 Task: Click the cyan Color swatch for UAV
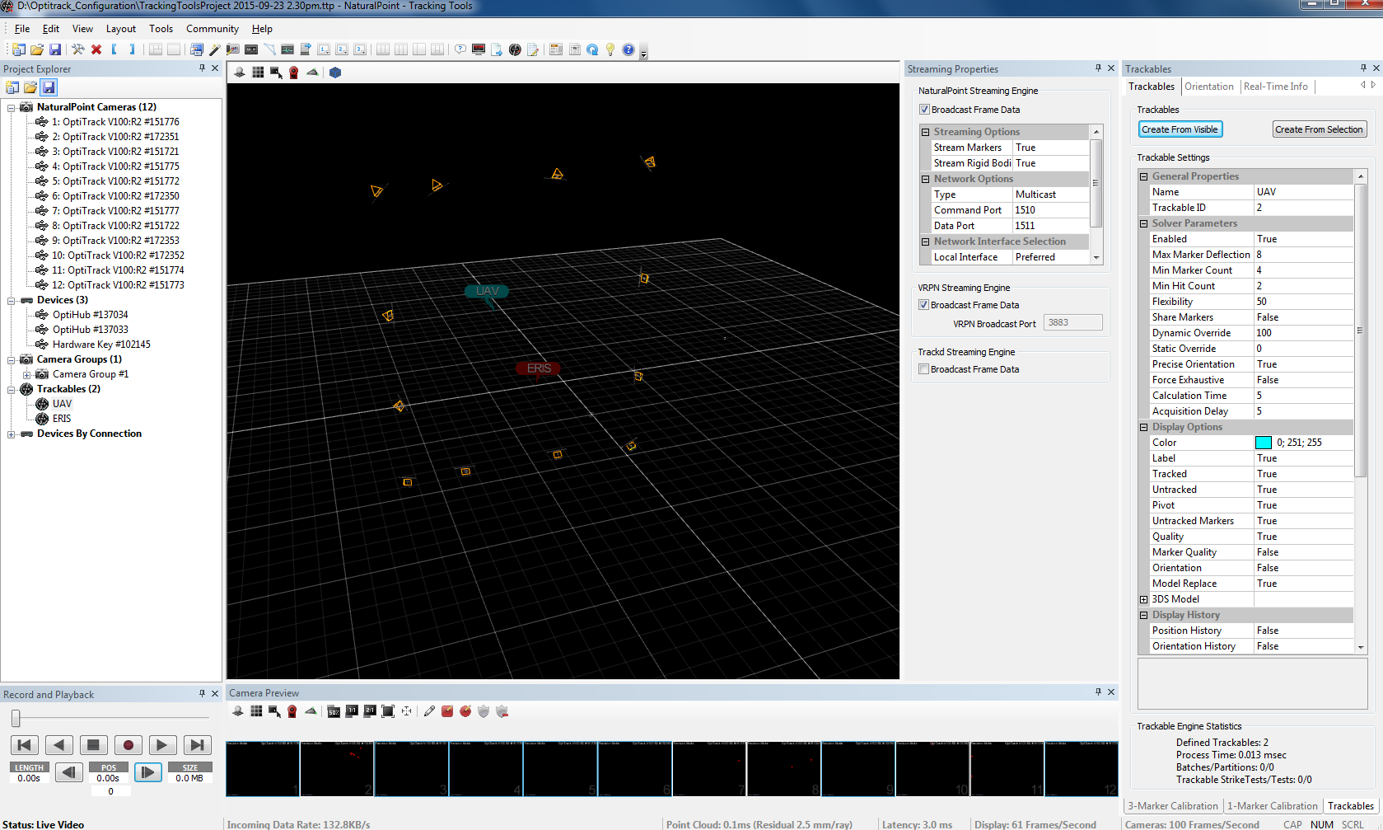(x=1263, y=443)
